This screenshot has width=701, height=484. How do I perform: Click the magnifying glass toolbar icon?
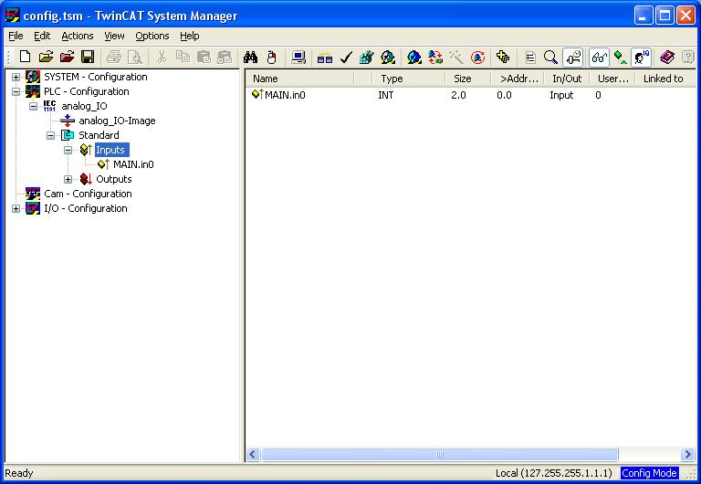pyautogui.click(x=550, y=57)
